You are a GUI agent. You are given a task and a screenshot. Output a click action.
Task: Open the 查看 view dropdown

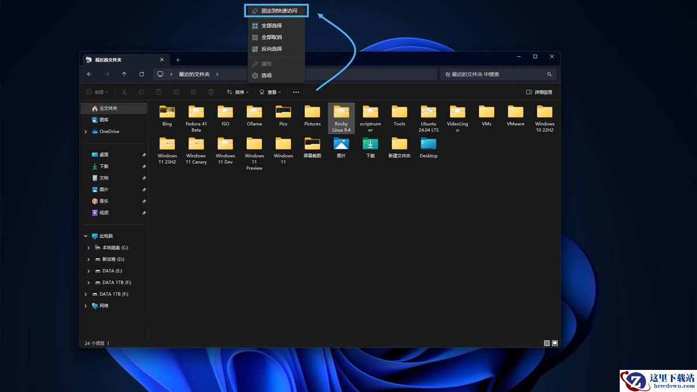coord(270,92)
